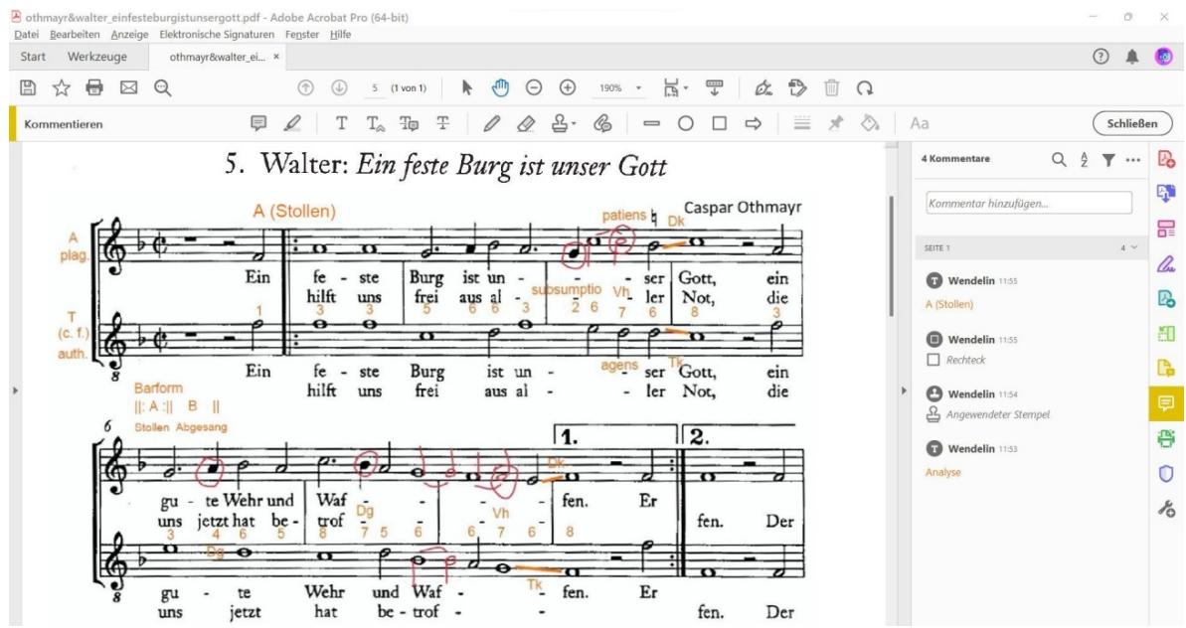This screenshot has width=1186, height=628.
Task: Open the Datei menu
Action: point(27,34)
